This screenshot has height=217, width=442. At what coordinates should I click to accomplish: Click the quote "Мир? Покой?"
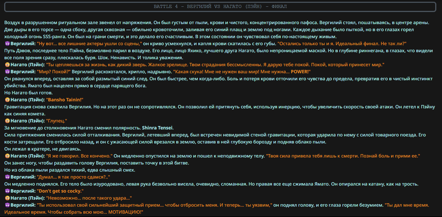click(x=54, y=72)
